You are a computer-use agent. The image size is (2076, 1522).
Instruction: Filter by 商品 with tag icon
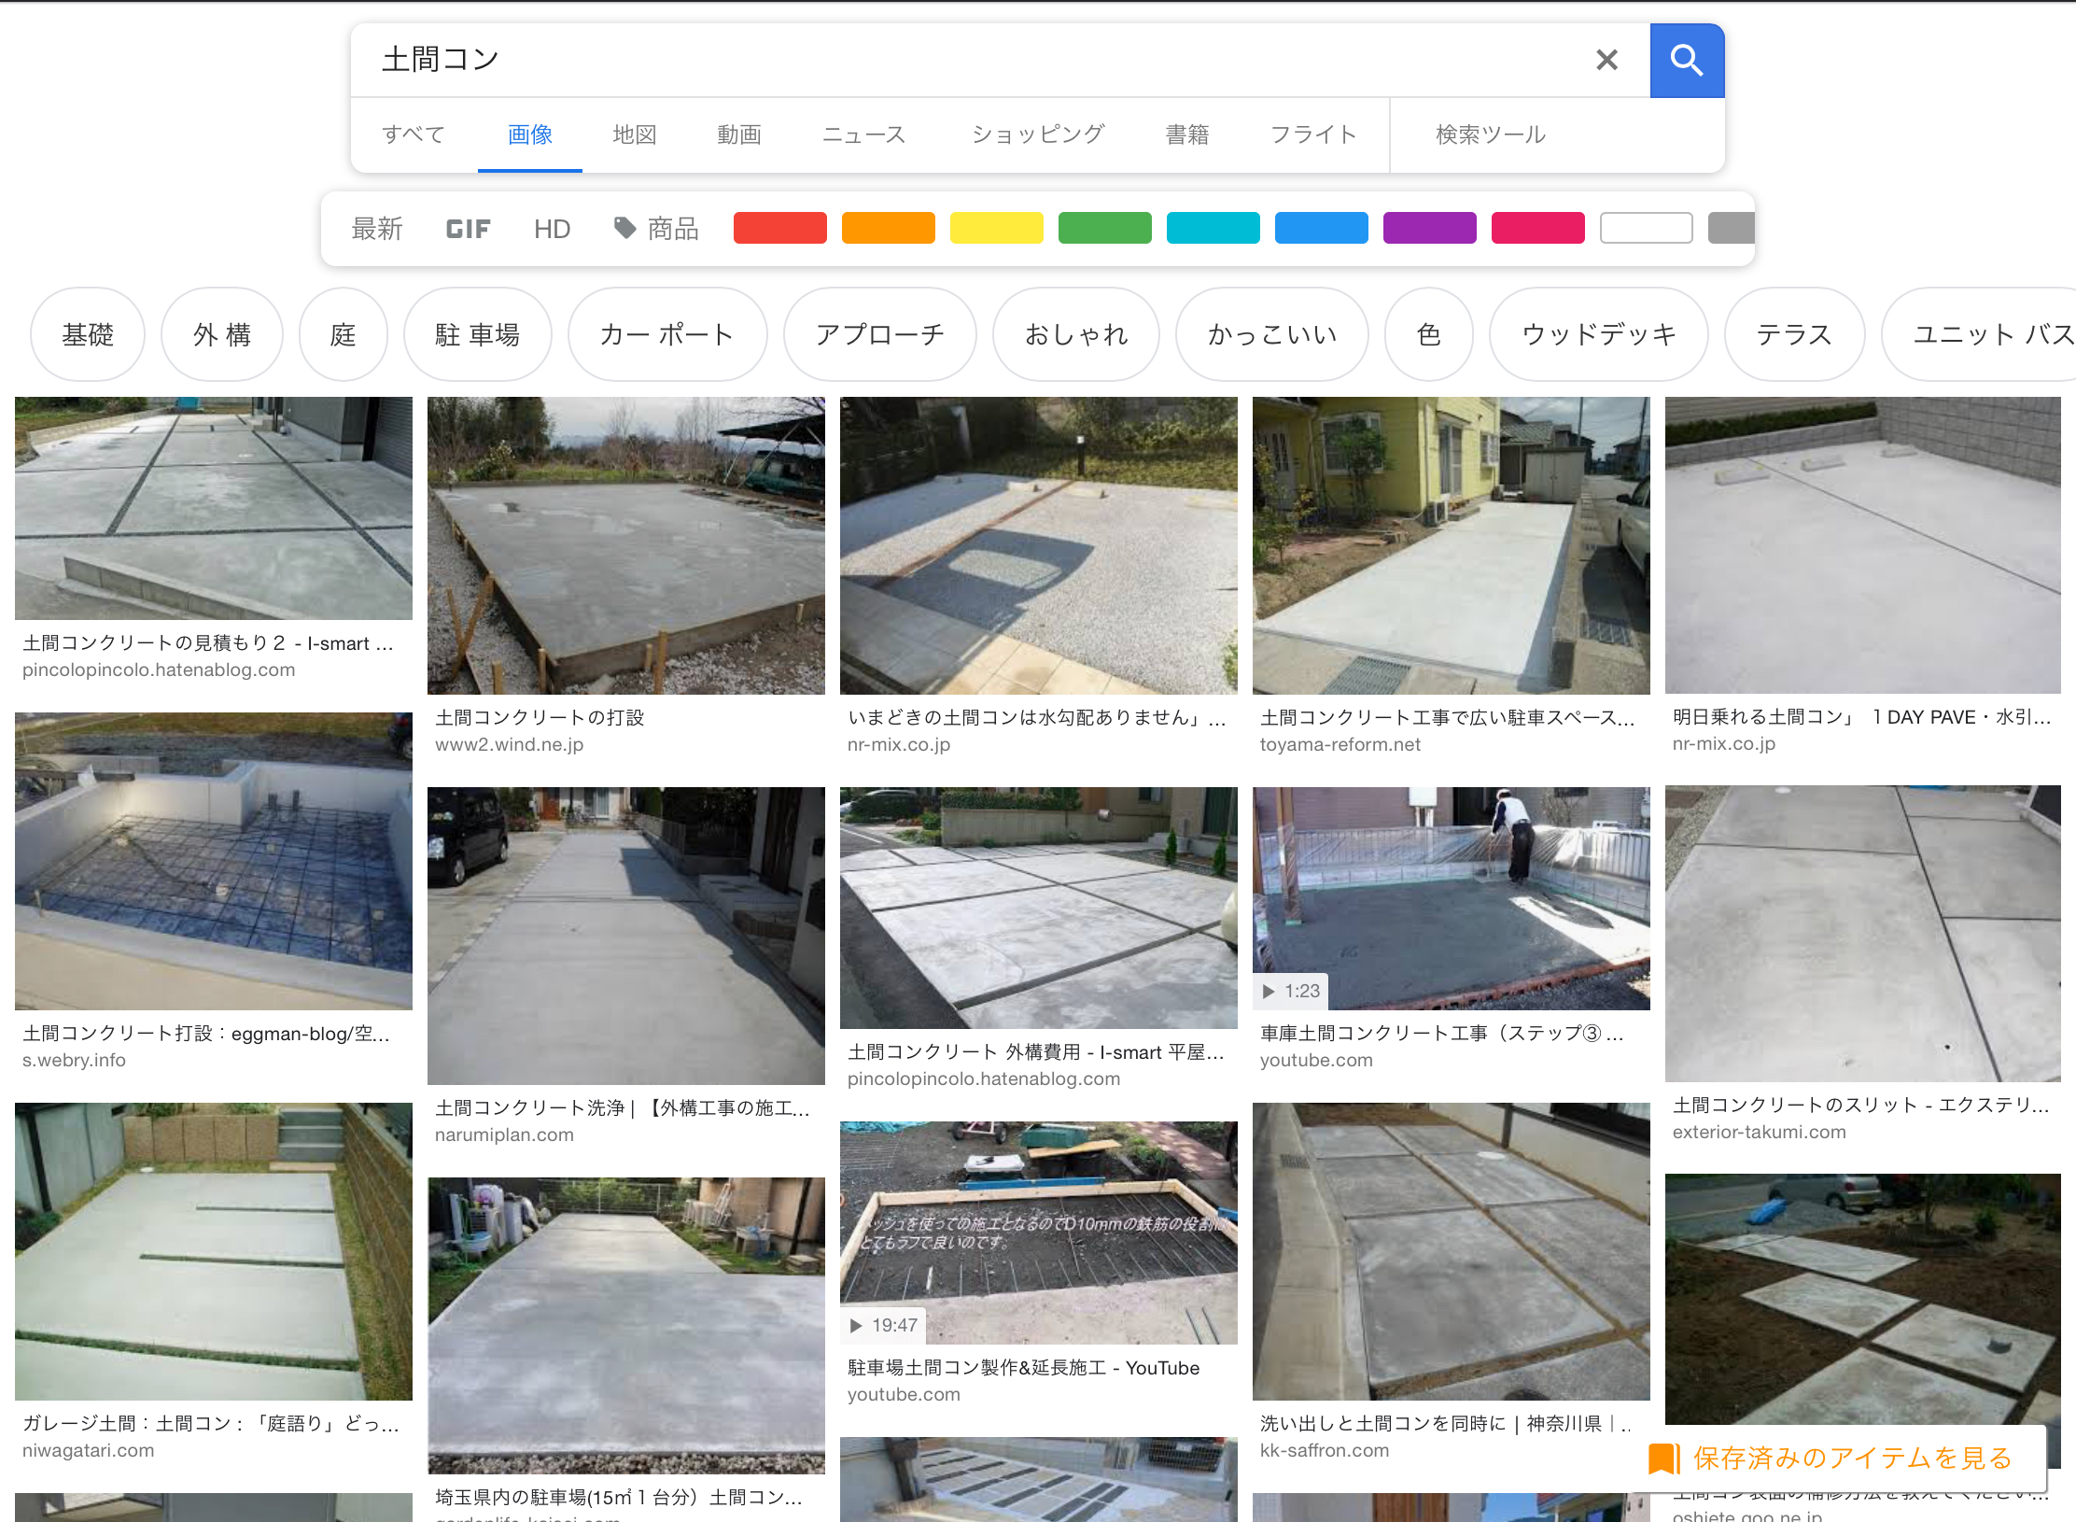pyautogui.click(x=656, y=229)
